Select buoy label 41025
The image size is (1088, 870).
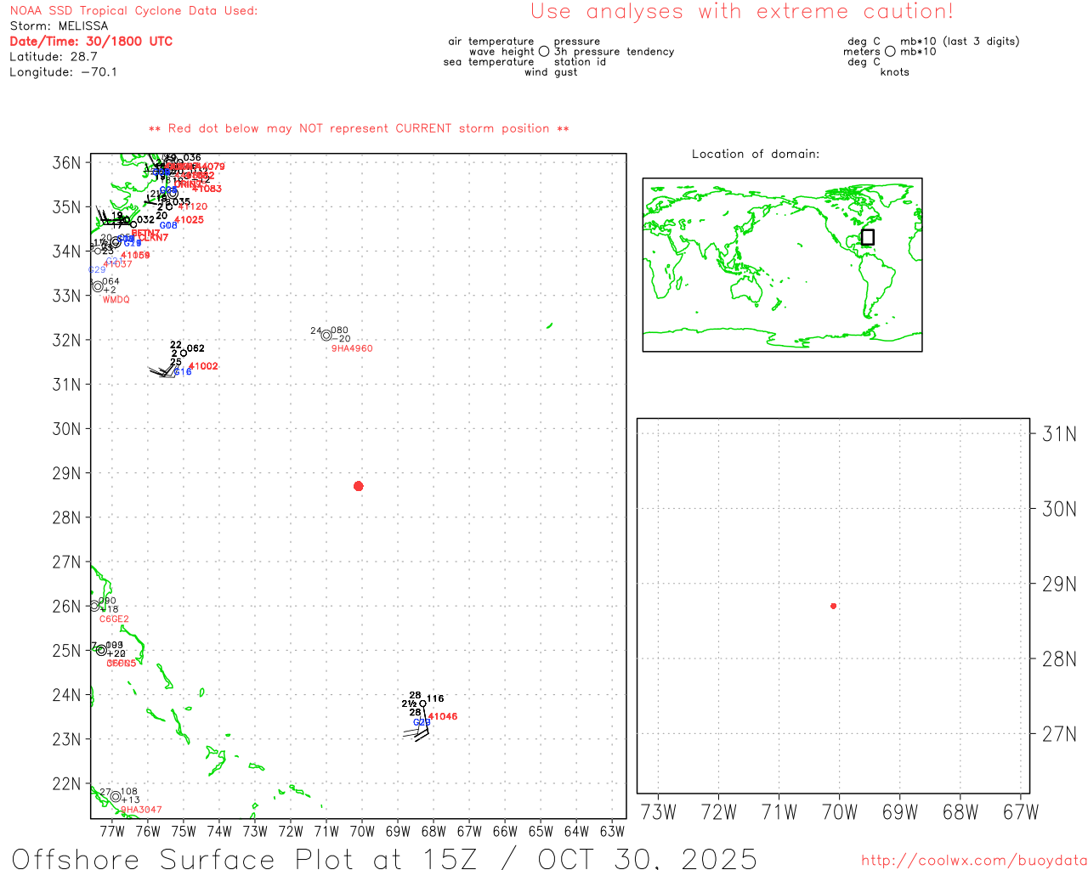(x=190, y=220)
